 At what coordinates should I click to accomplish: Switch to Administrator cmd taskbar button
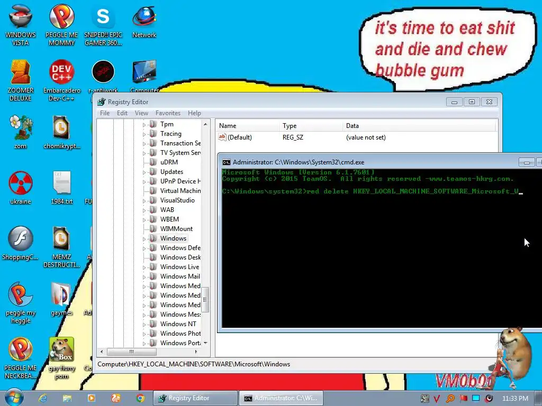(281, 398)
